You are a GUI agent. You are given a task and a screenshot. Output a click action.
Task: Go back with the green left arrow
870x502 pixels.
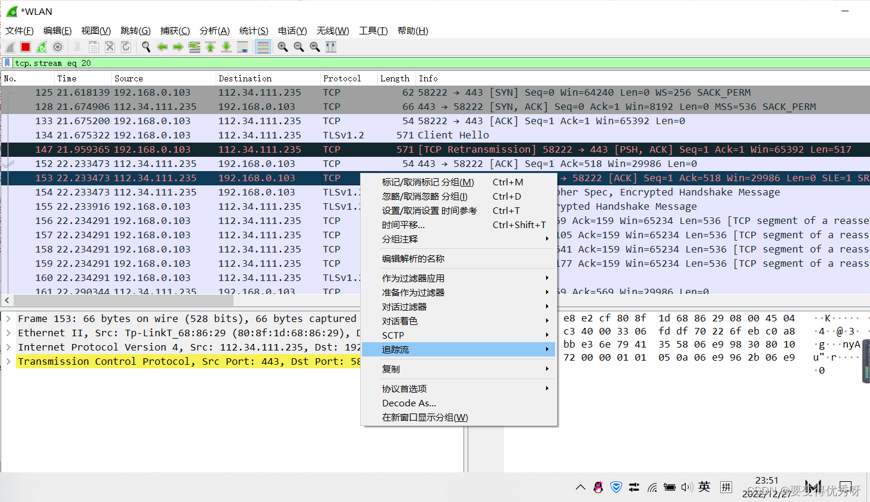[x=162, y=47]
